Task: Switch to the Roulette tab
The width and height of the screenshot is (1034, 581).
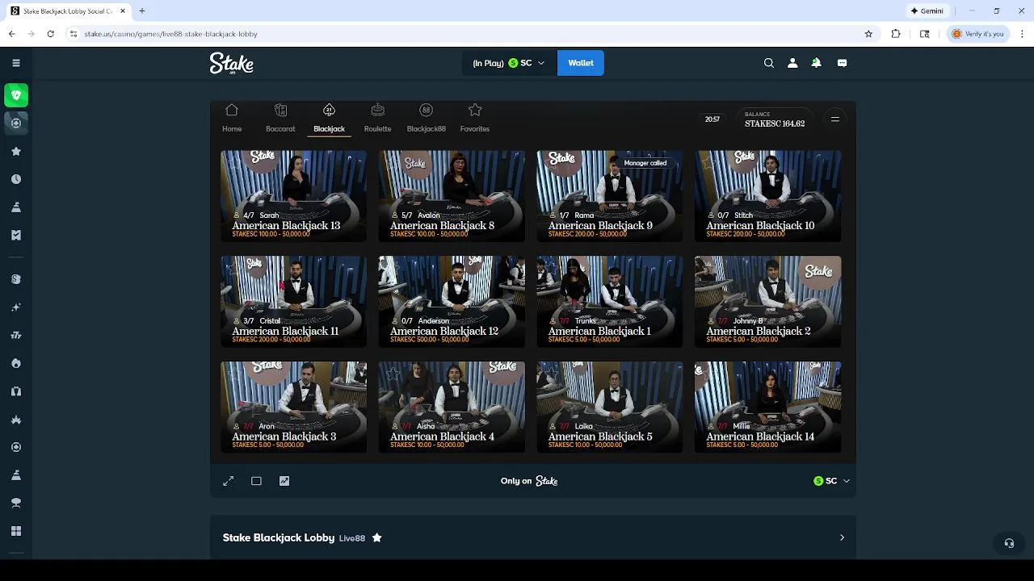Action: pos(377,118)
